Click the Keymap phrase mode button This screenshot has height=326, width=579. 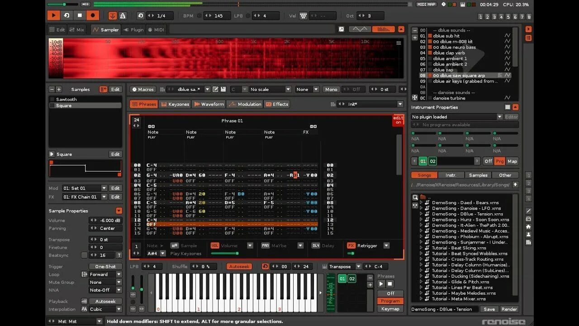point(390,308)
